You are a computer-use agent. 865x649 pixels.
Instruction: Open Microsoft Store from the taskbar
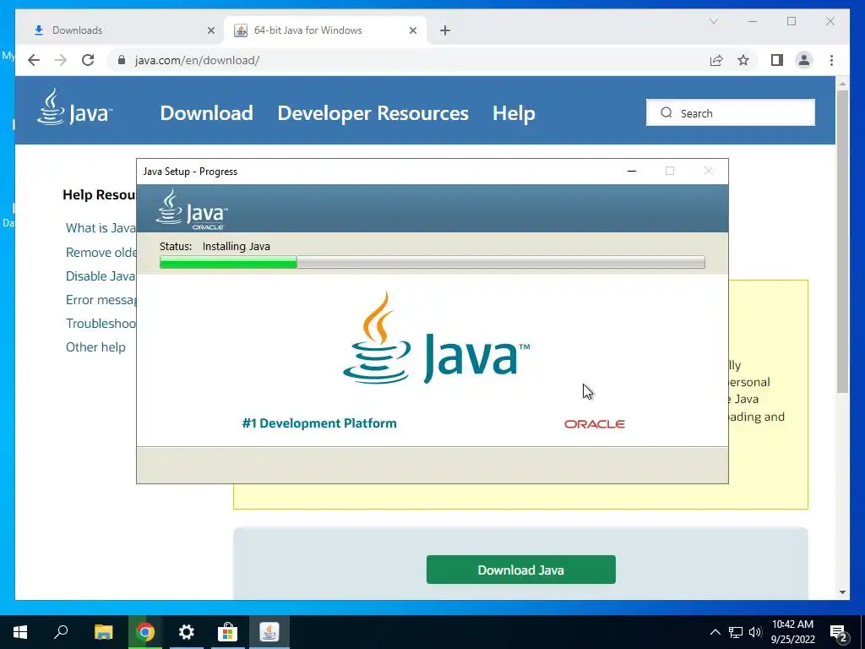(227, 632)
